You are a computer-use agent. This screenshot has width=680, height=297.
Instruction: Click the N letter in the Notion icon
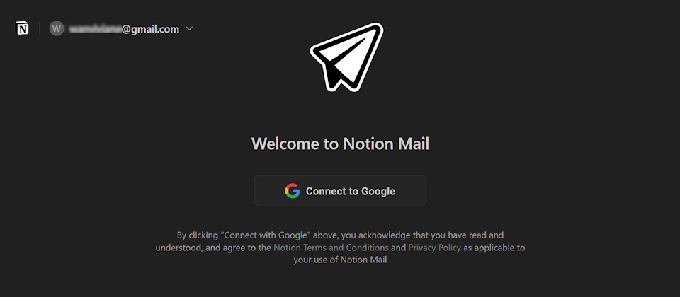23,29
